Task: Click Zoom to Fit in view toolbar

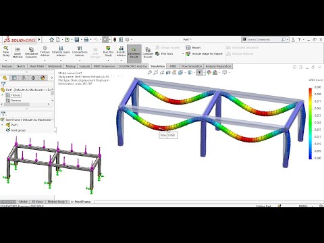Action: pos(149,72)
